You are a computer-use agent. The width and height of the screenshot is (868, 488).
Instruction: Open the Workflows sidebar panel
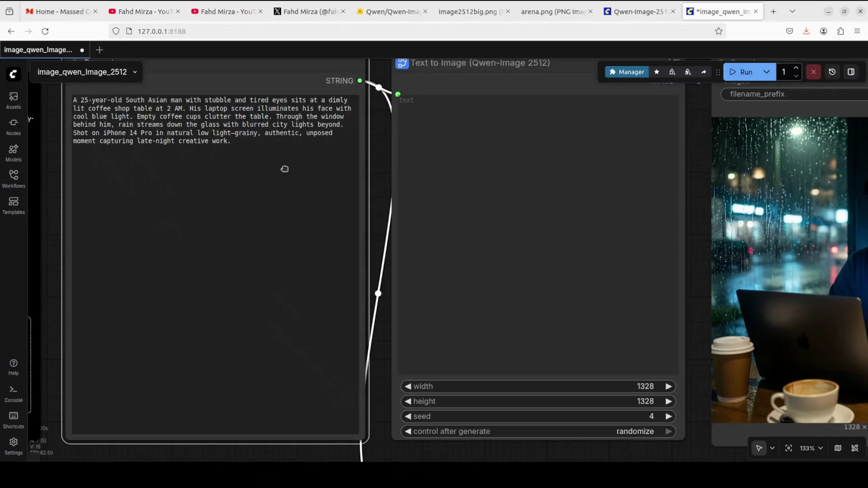pos(13,179)
